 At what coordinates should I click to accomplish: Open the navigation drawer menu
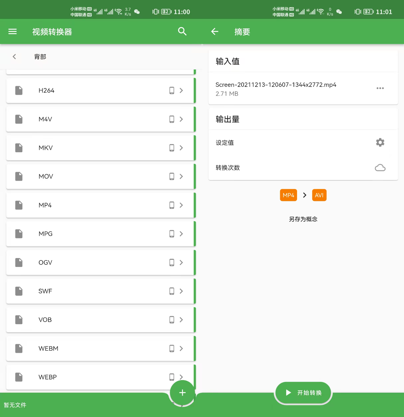click(x=12, y=32)
